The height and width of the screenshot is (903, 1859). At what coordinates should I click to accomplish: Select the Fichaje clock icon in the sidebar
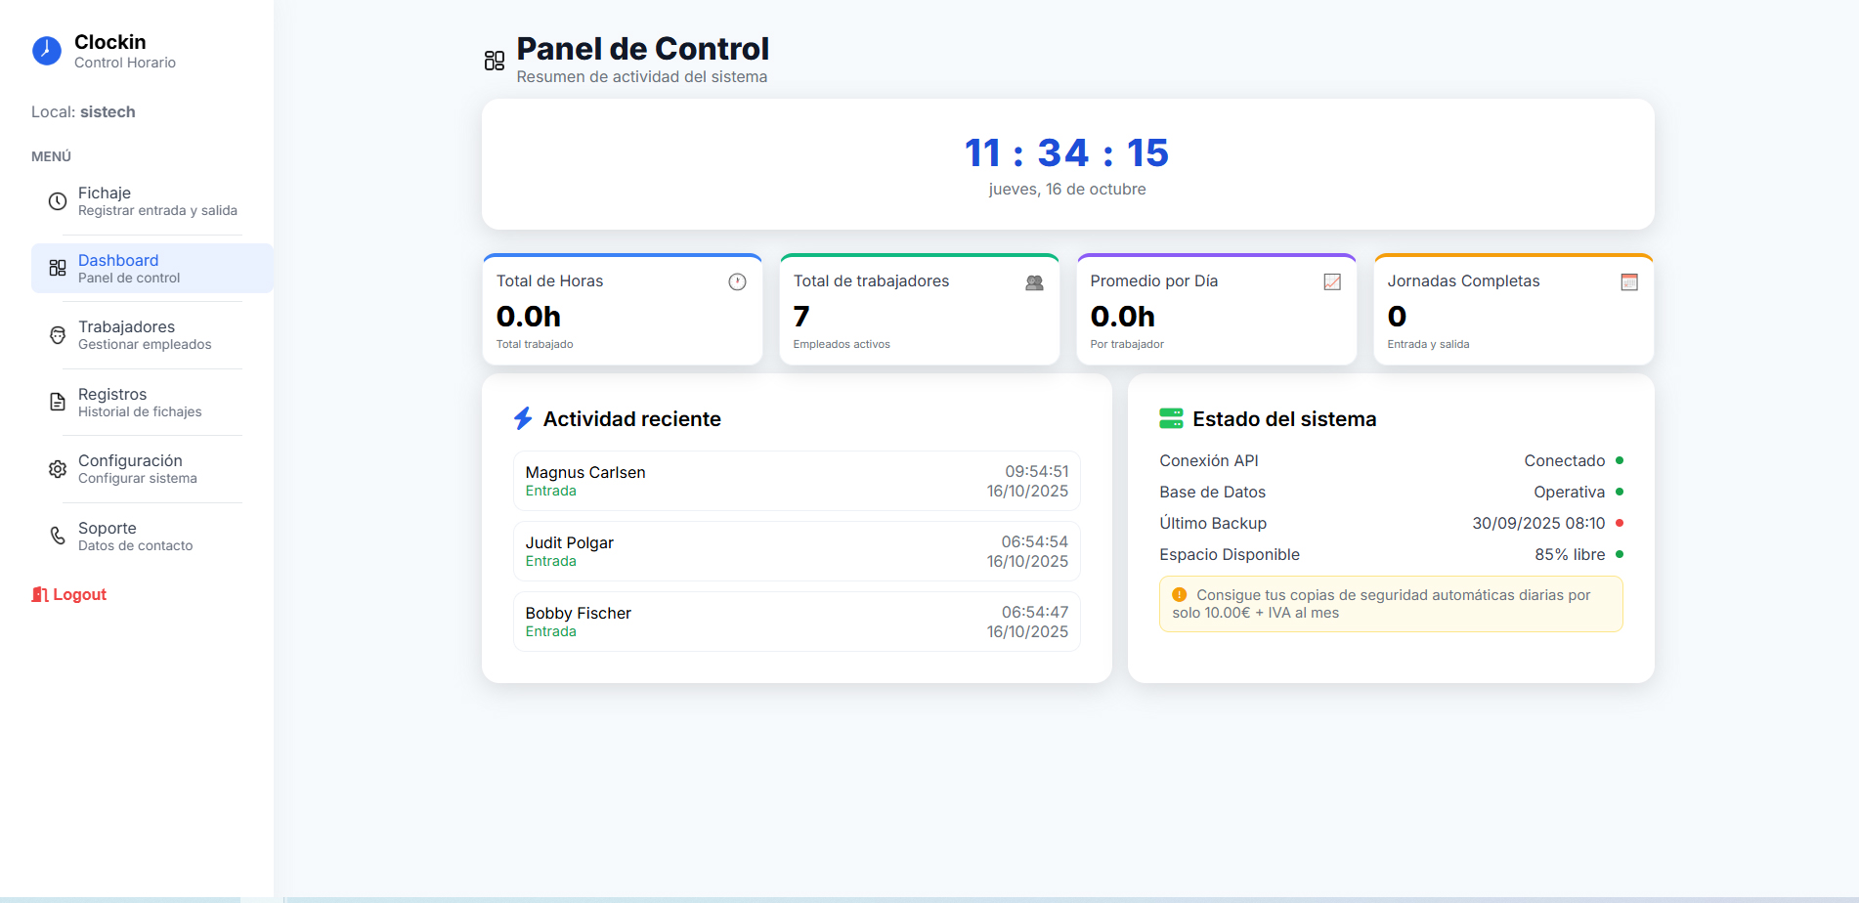click(x=57, y=200)
